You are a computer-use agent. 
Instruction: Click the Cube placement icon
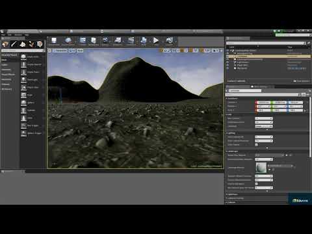click(x=23, y=95)
